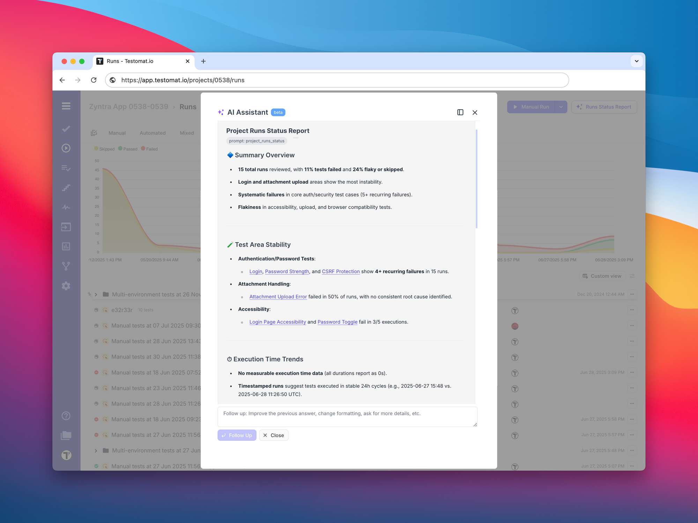
Task: Click the Close button in the AI Assistant
Action: coord(274,435)
